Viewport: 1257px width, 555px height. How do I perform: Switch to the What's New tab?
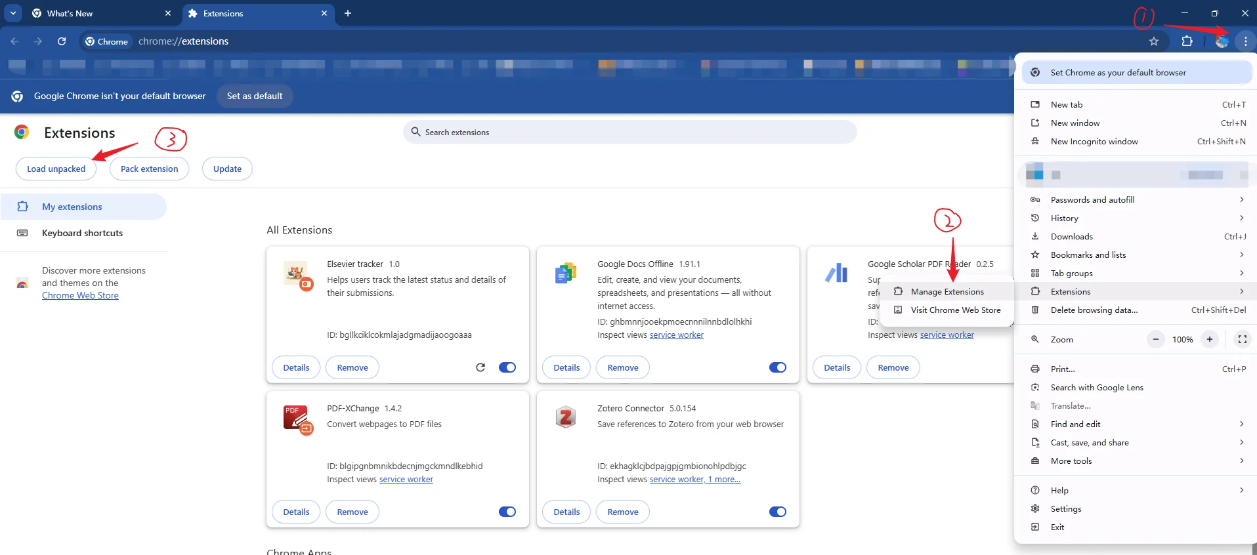click(102, 13)
